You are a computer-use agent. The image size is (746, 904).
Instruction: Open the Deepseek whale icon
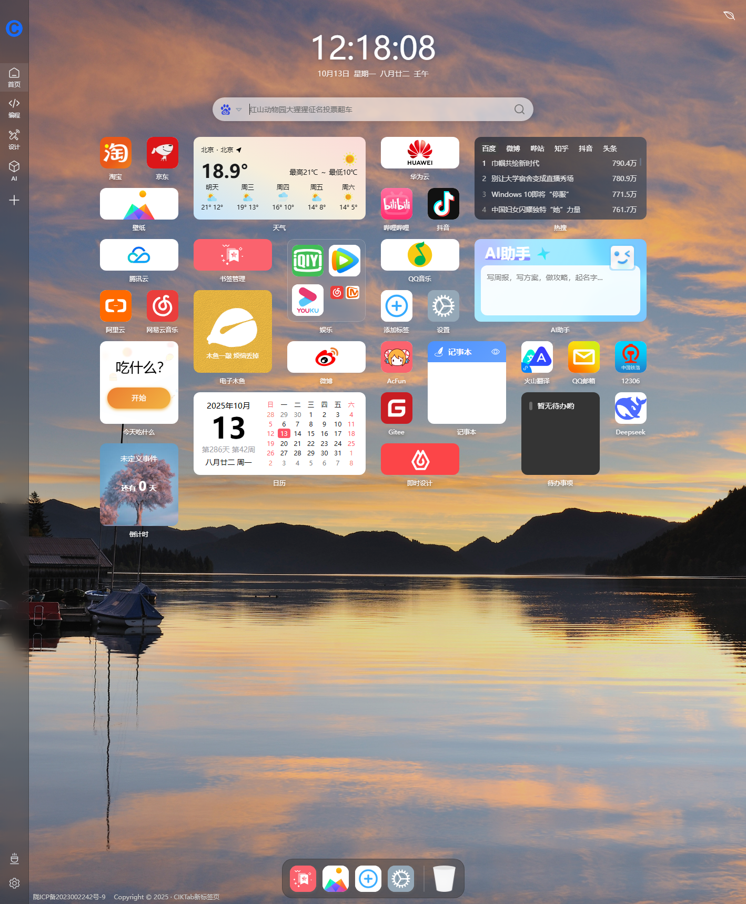(630, 408)
